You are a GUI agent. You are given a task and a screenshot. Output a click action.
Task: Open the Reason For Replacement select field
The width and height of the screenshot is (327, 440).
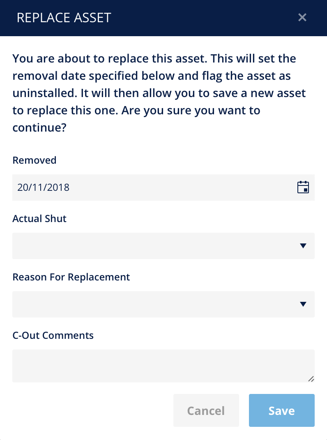pos(163,304)
